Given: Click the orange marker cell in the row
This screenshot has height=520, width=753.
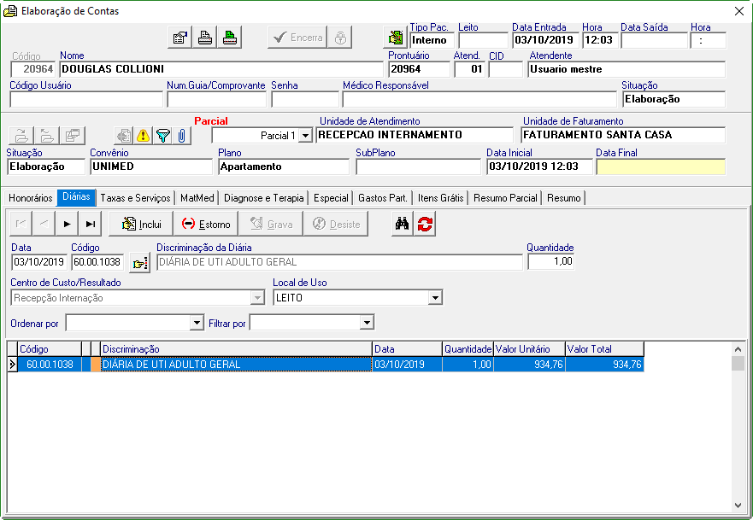Looking at the screenshot, I should coord(96,365).
